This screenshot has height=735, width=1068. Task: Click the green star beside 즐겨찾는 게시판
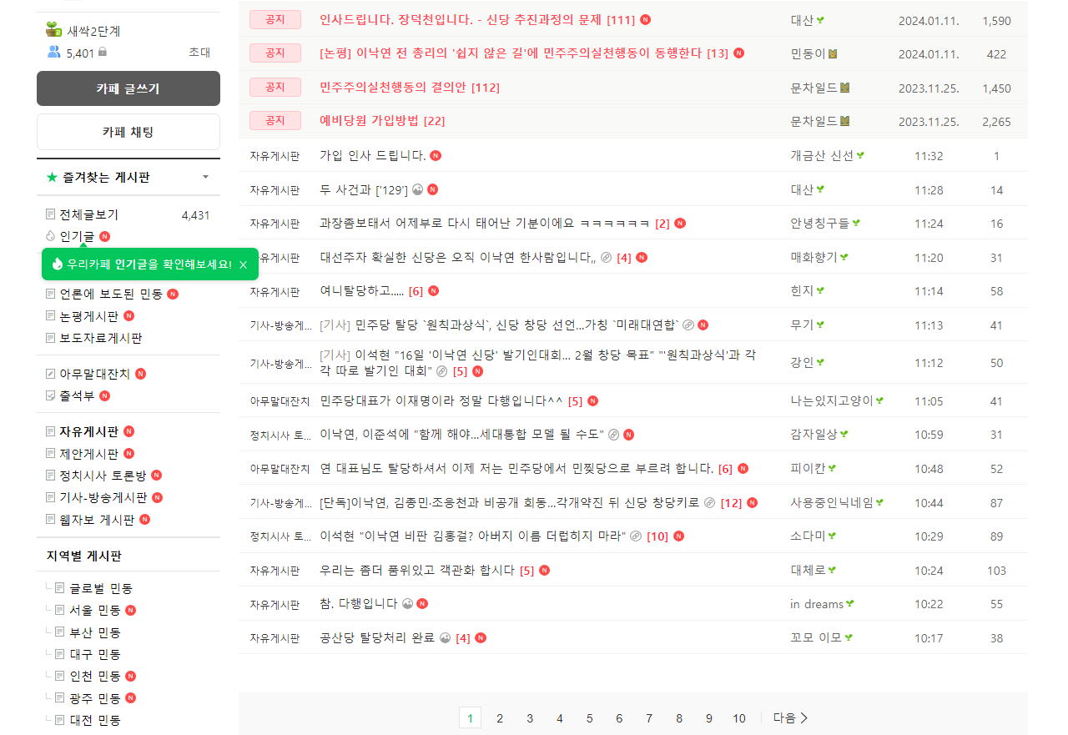point(52,177)
